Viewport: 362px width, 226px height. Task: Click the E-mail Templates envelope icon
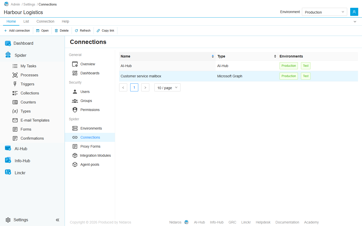tap(15, 120)
